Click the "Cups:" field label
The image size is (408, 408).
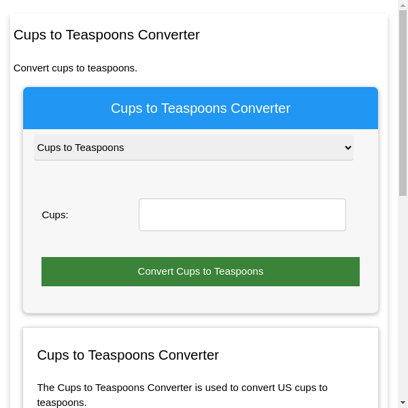coord(55,215)
